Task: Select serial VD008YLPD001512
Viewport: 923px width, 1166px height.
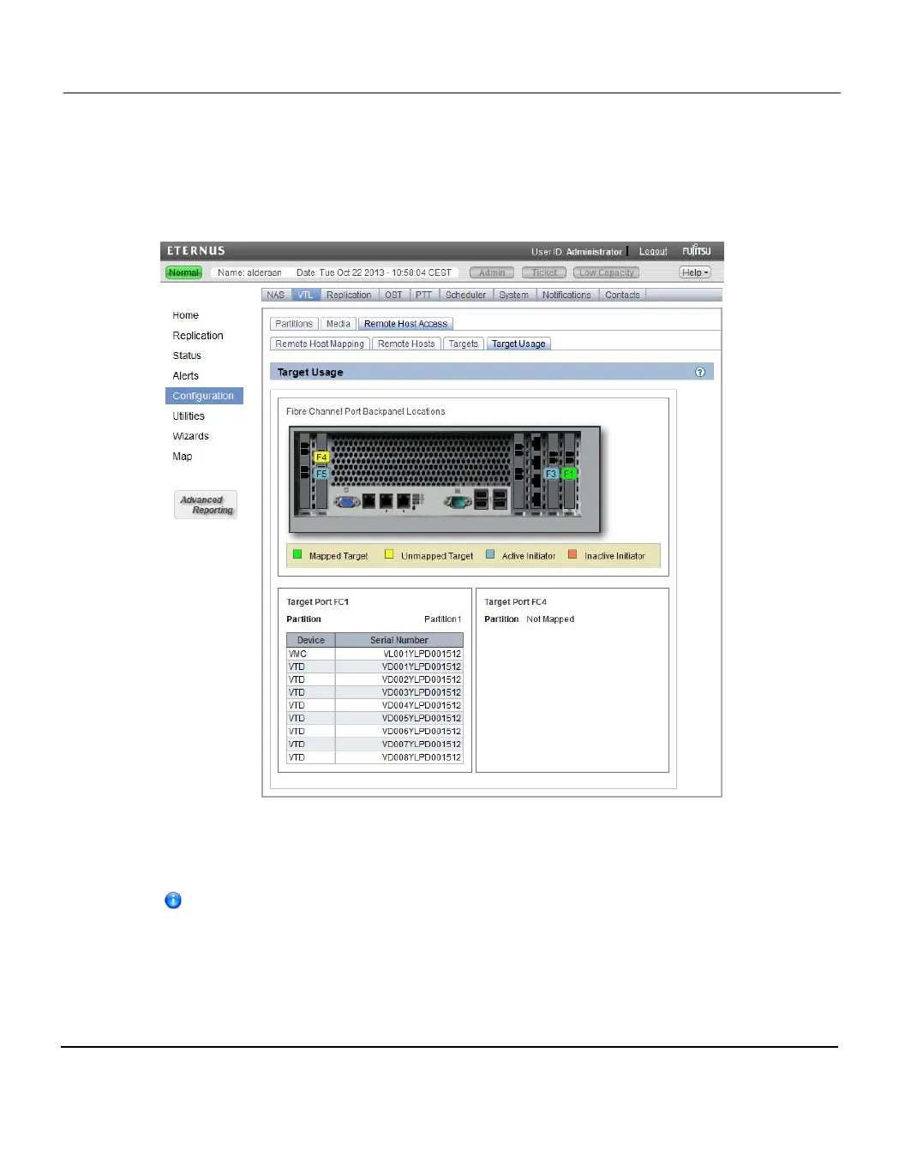Action: (422, 757)
